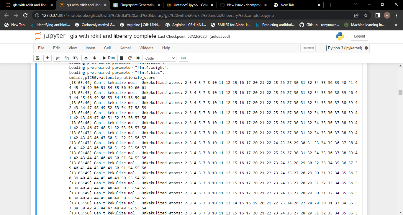
Task: Toggle the bookmark star in the address bar
Action: [366, 15]
